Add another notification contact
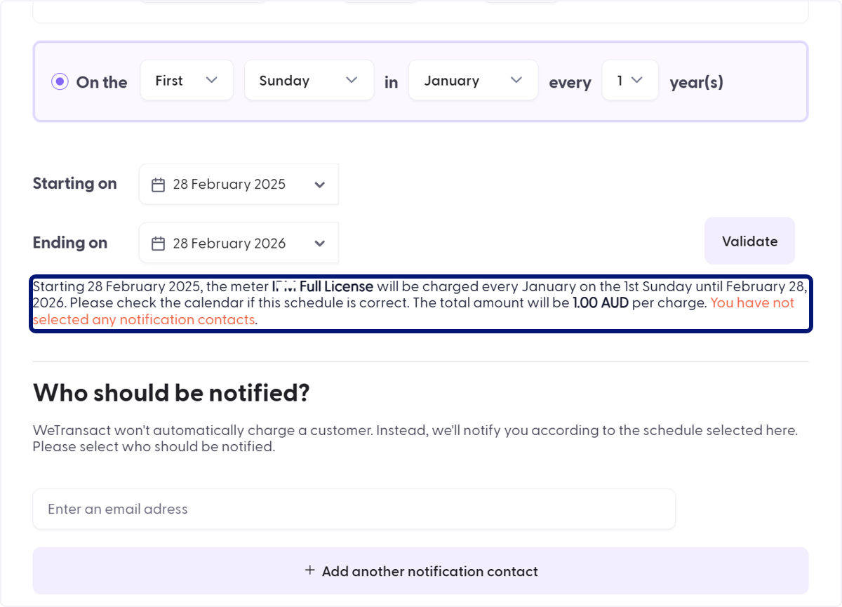 [x=421, y=571]
